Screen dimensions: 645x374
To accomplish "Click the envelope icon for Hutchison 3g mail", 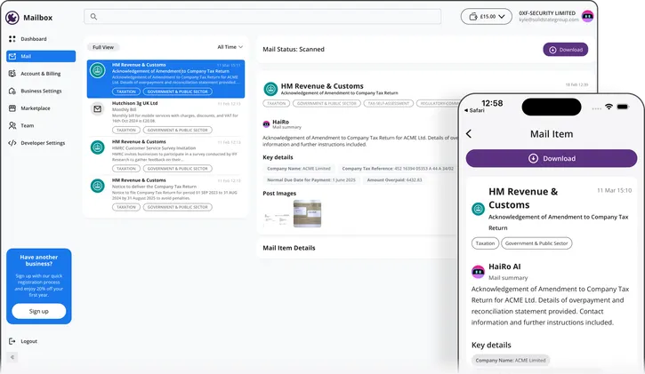I will tap(98, 108).
